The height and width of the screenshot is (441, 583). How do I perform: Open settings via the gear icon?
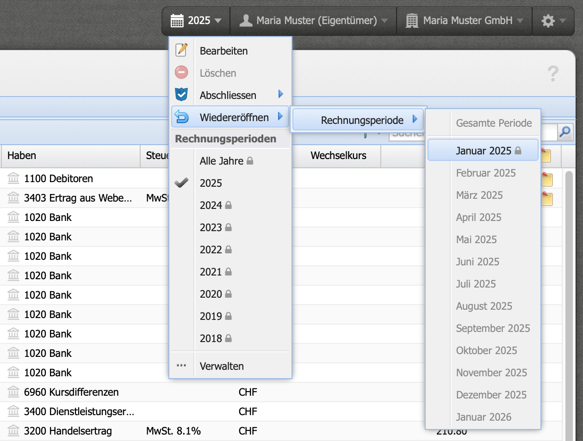[549, 20]
